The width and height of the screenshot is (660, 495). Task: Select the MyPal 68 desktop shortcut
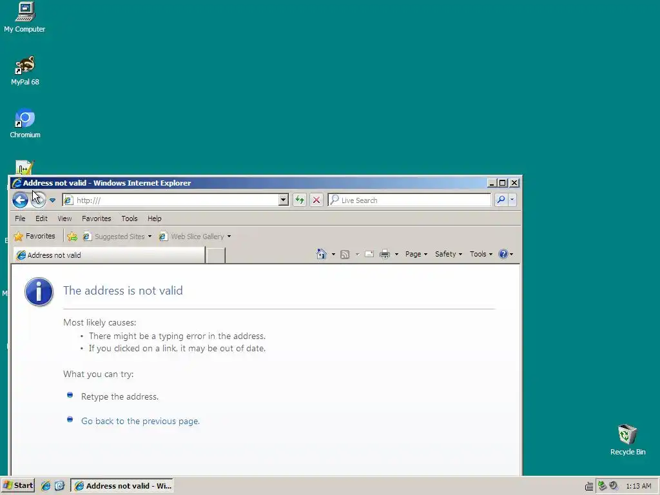[x=25, y=71]
